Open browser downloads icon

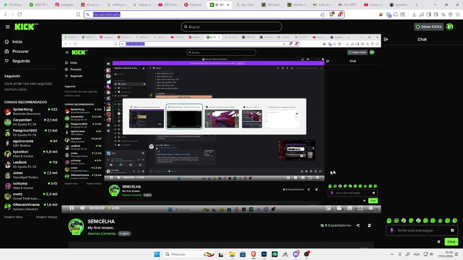[414, 14]
